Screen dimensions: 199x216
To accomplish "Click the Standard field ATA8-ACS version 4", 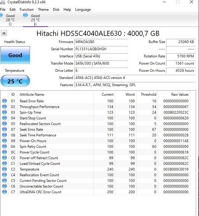I will tap(135, 77).
